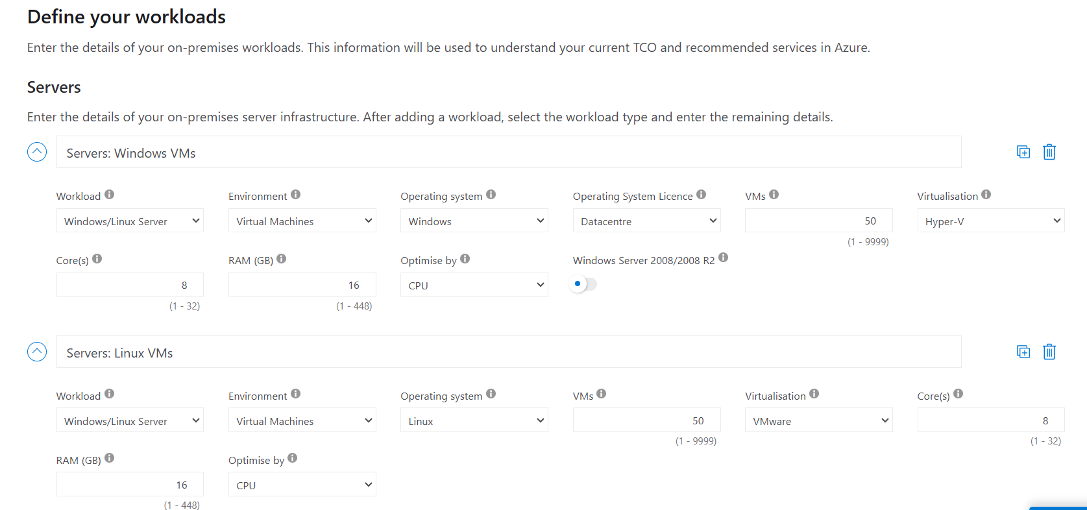The image size is (1087, 510).
Task: Toggle Windows Server 2008/2008 R2 switch
Action: point(583,284)
